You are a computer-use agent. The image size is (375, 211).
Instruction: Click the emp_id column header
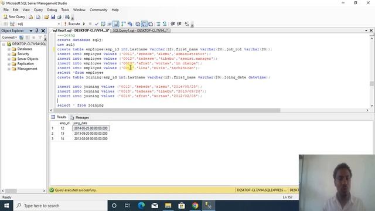click(64, 123)
